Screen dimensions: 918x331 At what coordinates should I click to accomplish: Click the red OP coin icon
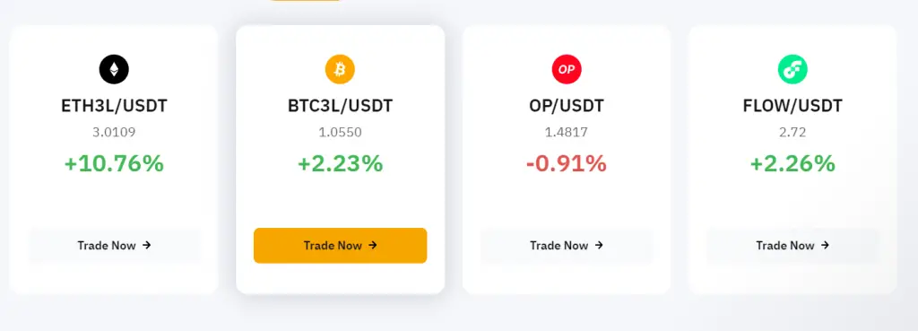coord(567,69)
